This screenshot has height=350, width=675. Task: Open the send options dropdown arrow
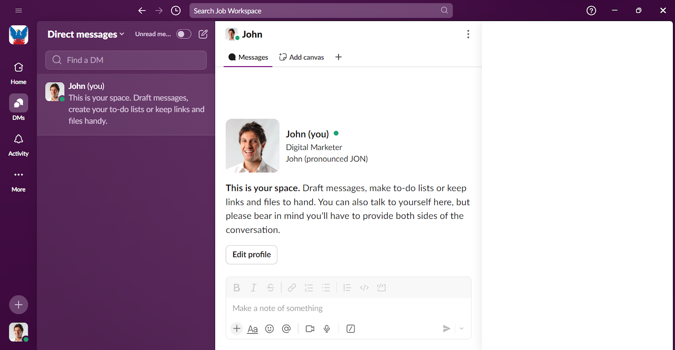tap(462, 328)
